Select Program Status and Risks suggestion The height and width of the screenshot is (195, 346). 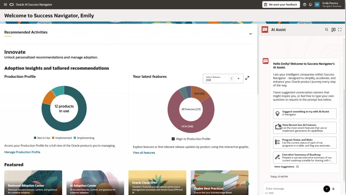click(x=305, y=143)
